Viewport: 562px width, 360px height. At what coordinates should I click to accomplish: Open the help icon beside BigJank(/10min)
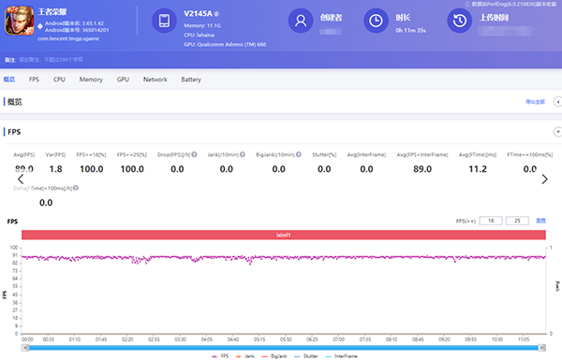tap(299, 154)
